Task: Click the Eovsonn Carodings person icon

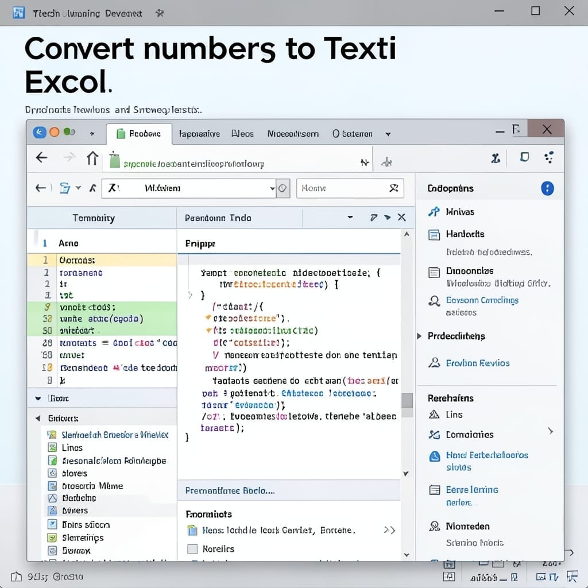Action: 434,301
